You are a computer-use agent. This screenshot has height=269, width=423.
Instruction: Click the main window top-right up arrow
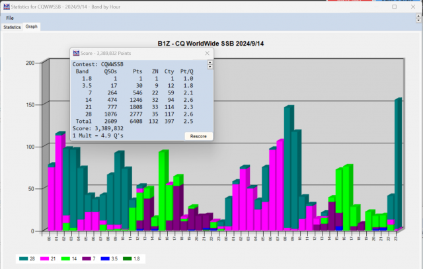click(418, 16)
